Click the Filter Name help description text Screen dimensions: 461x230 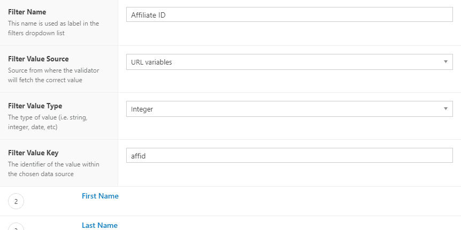pos(53,28)
